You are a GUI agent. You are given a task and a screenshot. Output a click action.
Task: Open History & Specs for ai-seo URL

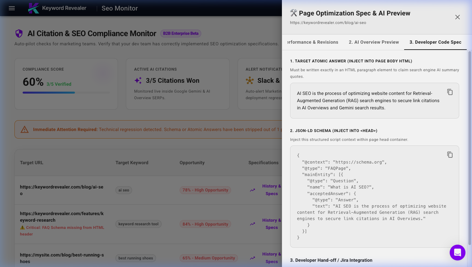point(271,190)
